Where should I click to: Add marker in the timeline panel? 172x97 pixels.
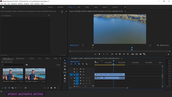click(x=83, y=64)
